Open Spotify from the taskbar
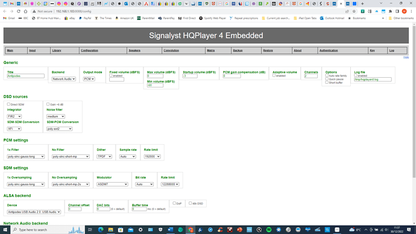416x234 pixels. click(269, 230)
